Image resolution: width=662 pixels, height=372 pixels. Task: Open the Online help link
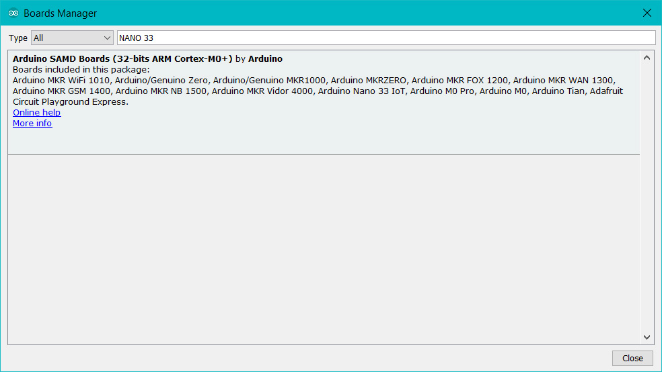pos(37,113)
